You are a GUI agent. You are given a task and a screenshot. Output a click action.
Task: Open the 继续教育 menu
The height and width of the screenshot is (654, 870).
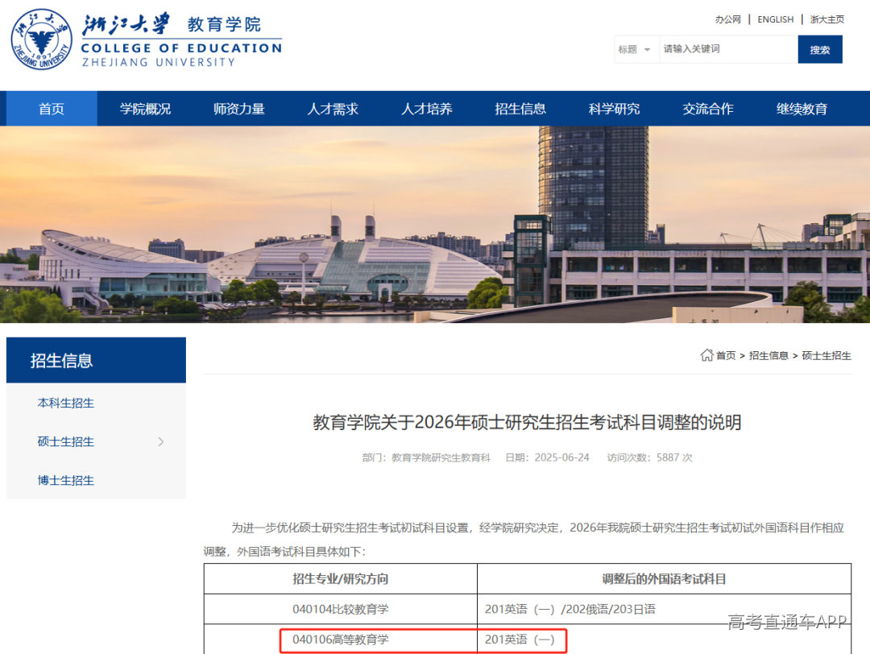click(x=802, y=109)
